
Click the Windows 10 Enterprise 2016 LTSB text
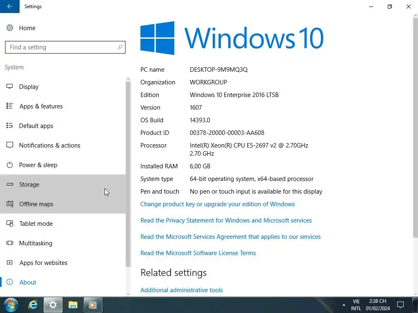(x=234, y=95)
